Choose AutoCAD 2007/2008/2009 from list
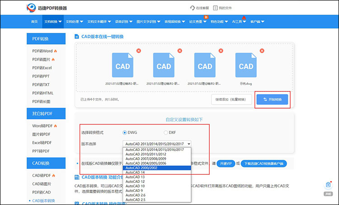Screen dimensions: 339x205 157,159
